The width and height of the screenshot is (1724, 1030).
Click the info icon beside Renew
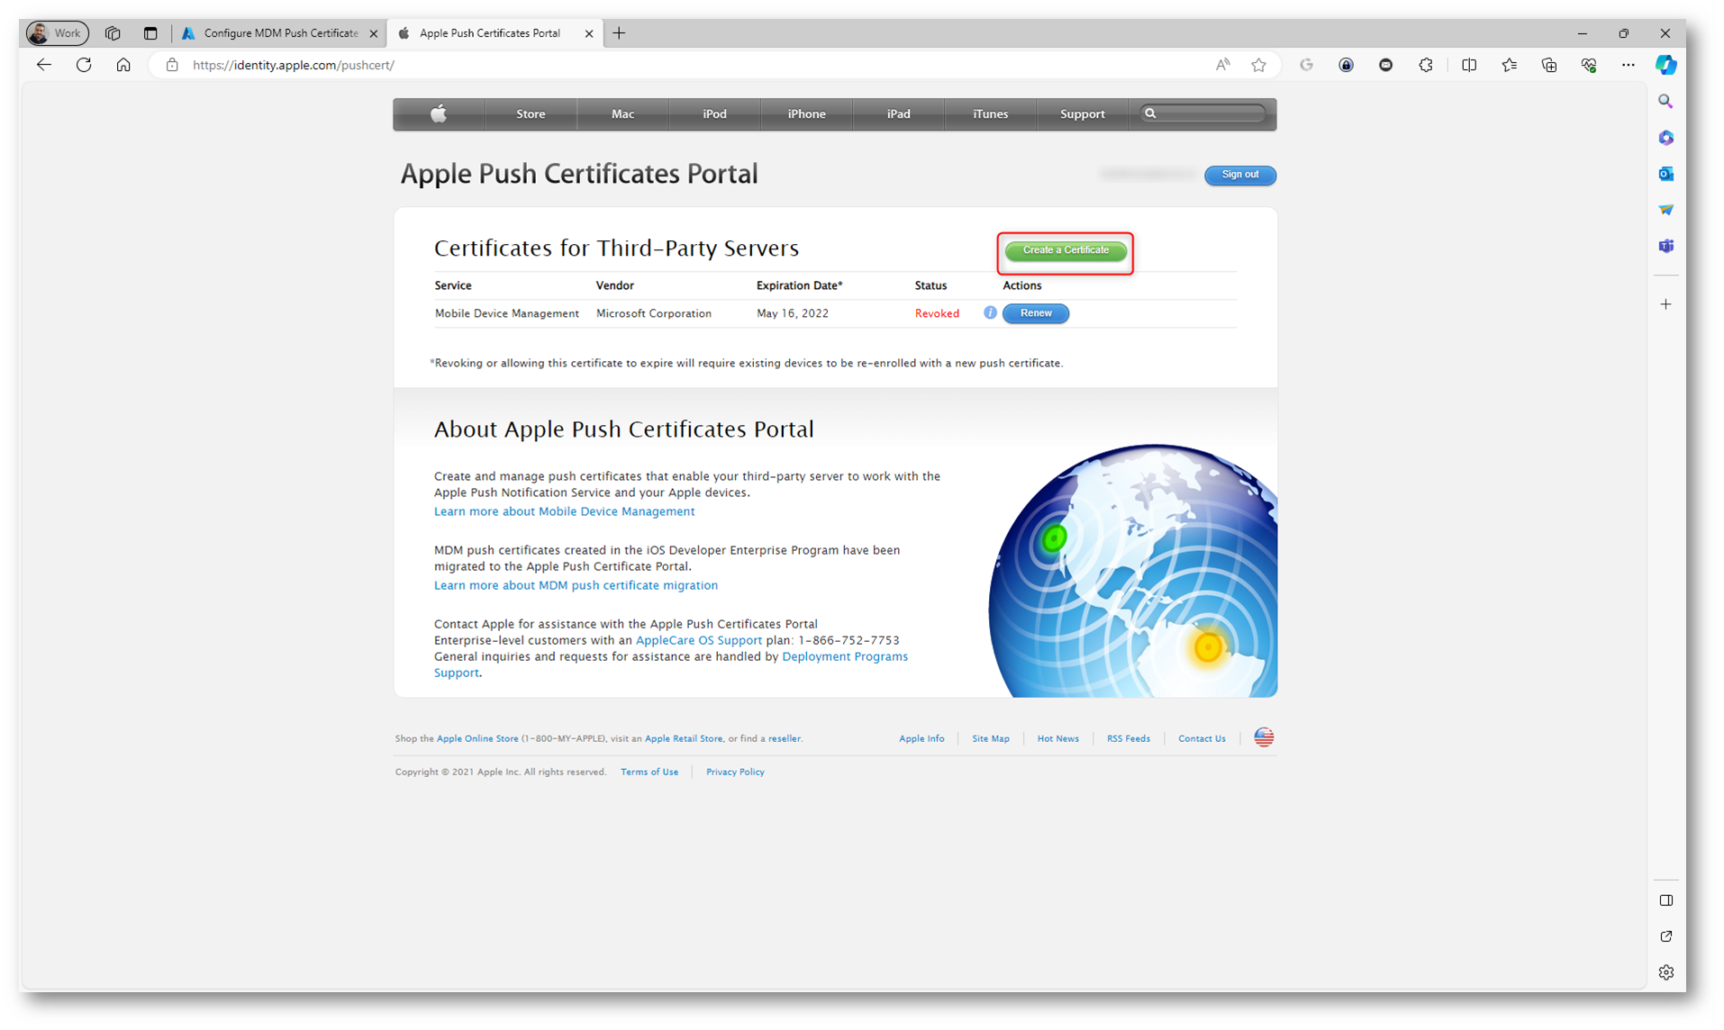tap(990, 312)
